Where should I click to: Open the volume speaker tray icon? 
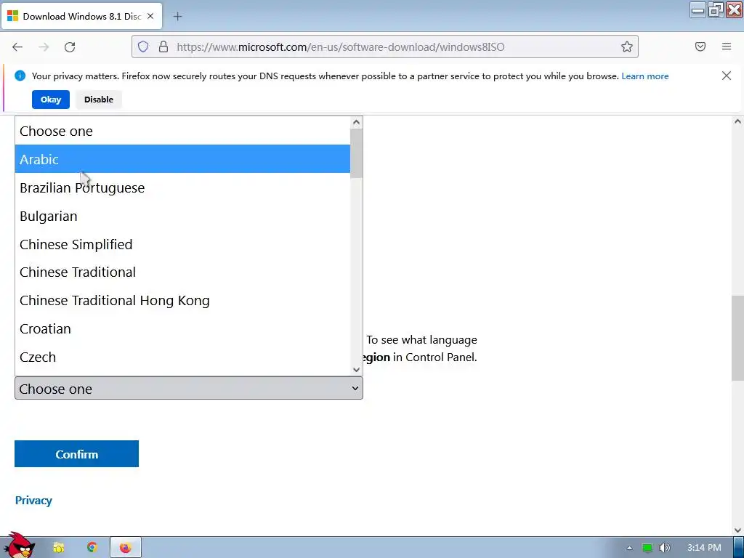click(x=664, y=548)
